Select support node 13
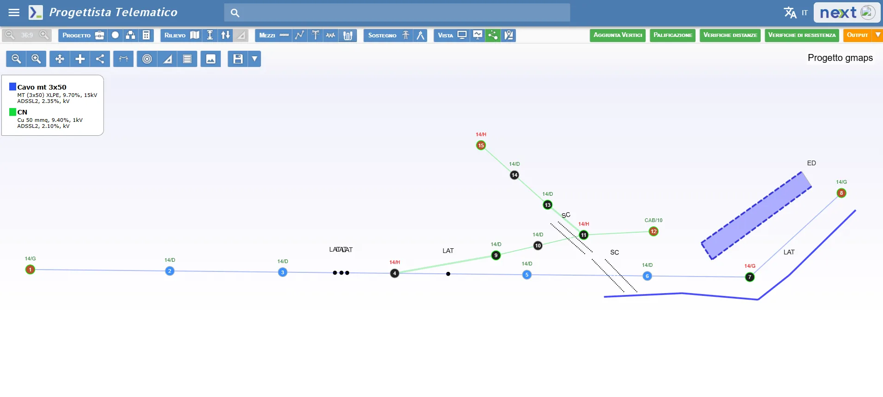 point(548,205)
